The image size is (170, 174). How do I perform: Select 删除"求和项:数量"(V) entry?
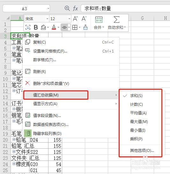tap(71, 83)
